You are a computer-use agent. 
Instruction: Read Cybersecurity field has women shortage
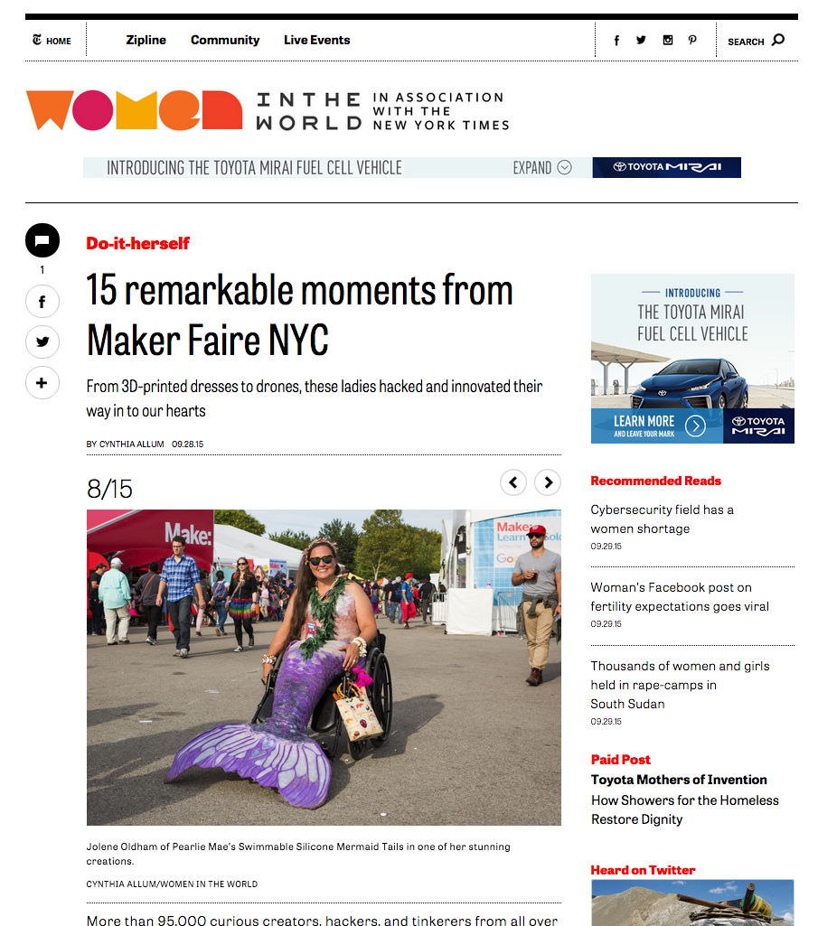[662, 519]
